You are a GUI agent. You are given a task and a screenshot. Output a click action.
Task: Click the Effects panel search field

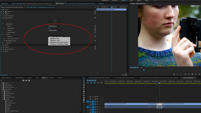coord(11,80)
